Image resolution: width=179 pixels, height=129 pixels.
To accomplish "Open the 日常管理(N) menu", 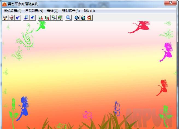I will click(x=34, y=11).
